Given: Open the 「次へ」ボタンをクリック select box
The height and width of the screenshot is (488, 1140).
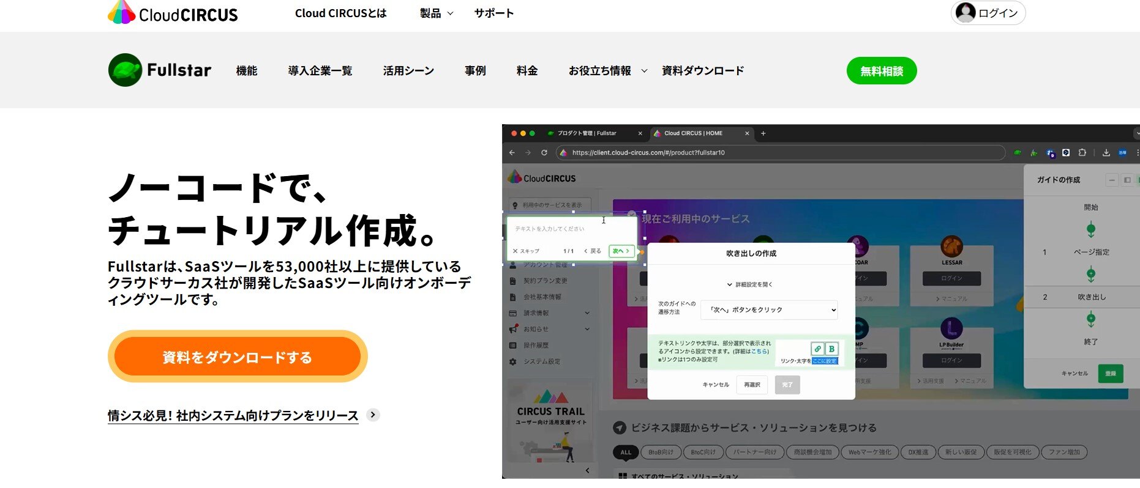Looking at the screenshot, I should [x=769, y=310].
